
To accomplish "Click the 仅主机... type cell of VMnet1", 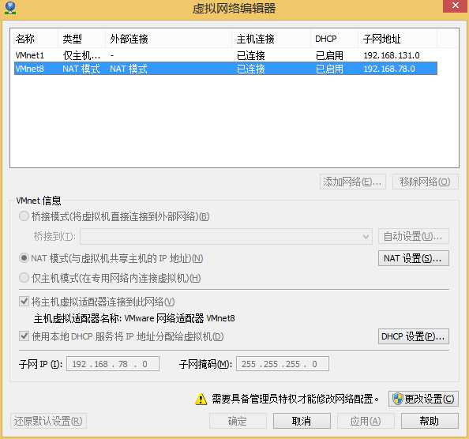I will [81, 55].
